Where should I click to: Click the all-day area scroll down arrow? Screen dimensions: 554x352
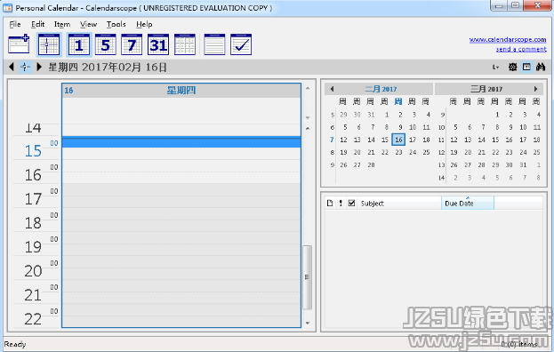click(308, 117)
